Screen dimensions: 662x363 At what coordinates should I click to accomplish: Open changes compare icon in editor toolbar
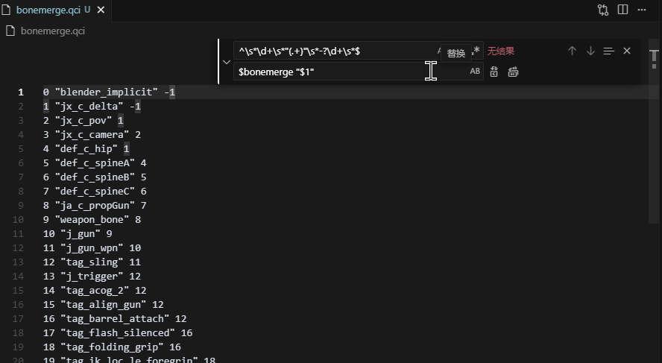[603, 10]
